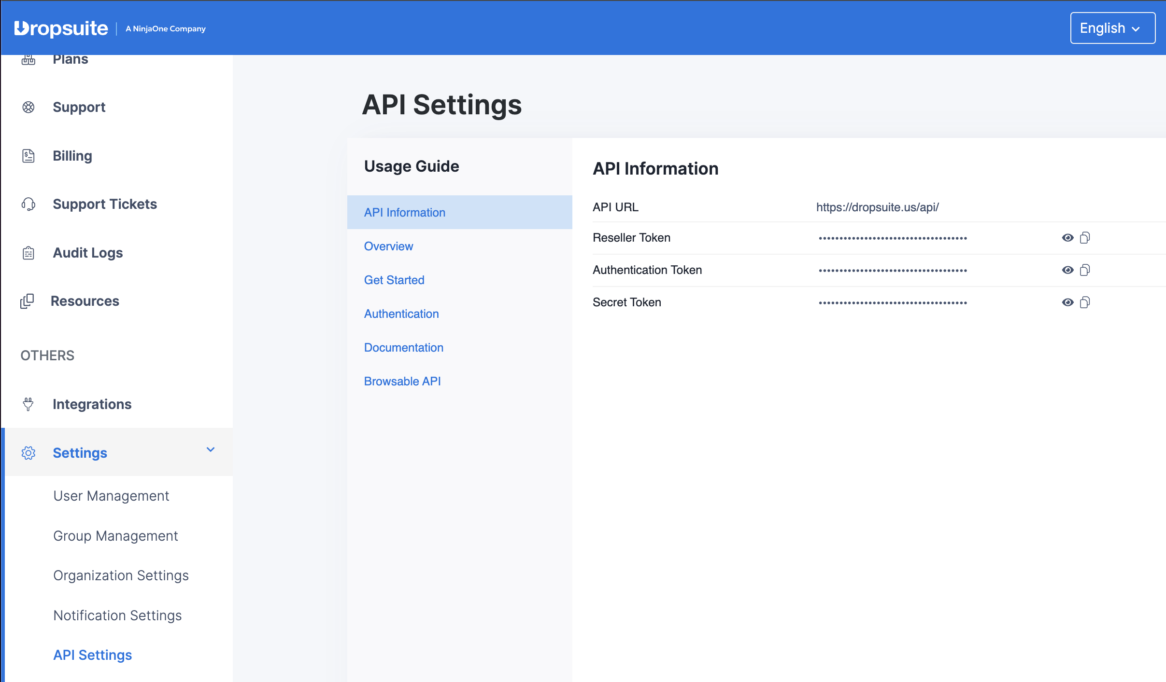The height and width of the screenshot is (682, 1166).
Task: Open Group Management settings
Action: tap(115, 536)
